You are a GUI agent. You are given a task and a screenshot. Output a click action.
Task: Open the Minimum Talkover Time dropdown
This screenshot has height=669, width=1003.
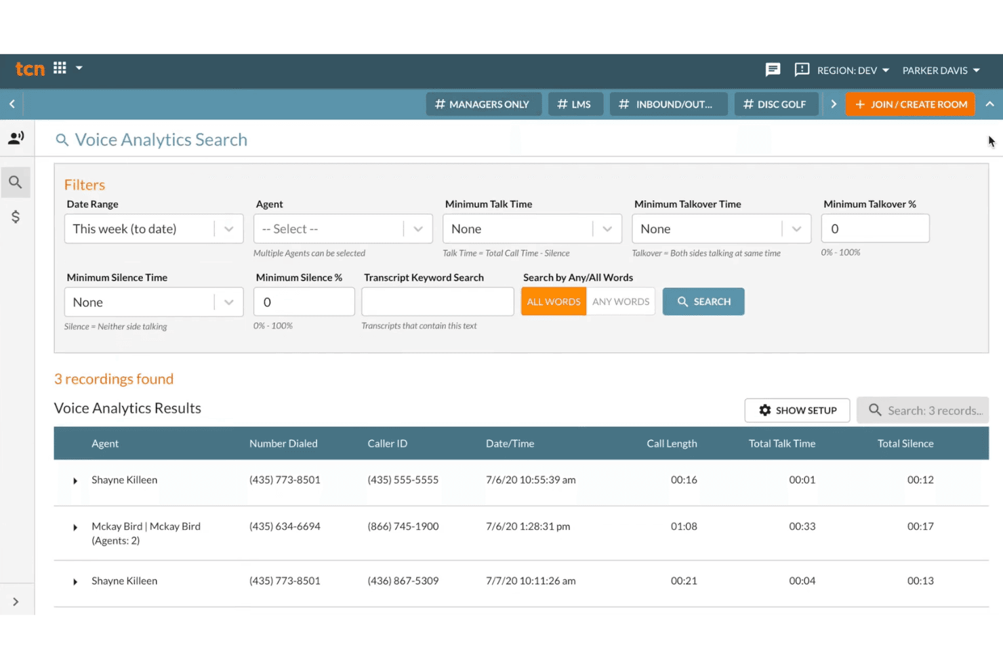click(721, 229)
